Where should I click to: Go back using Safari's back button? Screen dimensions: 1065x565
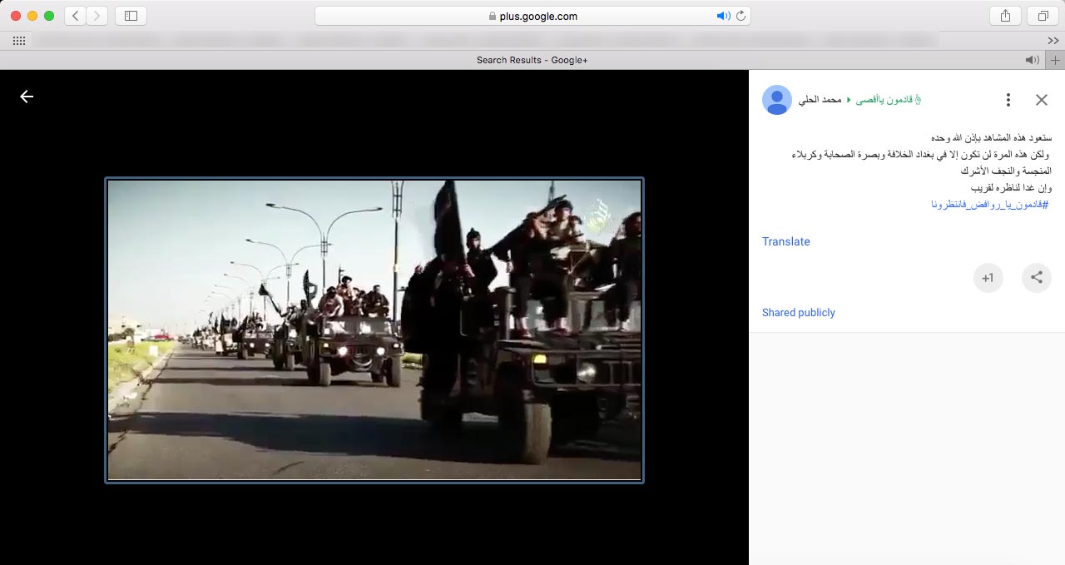[75, 16]
